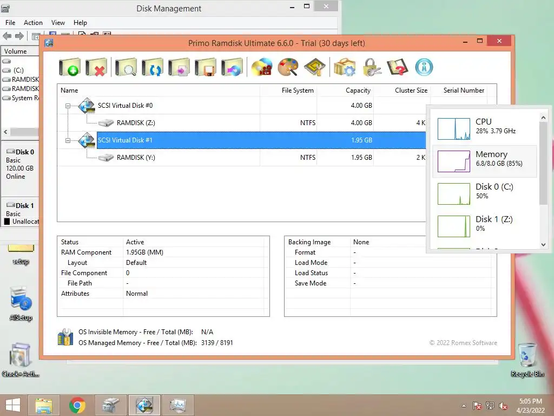Click the SCSI Virtual Disk #0 diamond icon
554x416 pixels.
click(87, 106)
